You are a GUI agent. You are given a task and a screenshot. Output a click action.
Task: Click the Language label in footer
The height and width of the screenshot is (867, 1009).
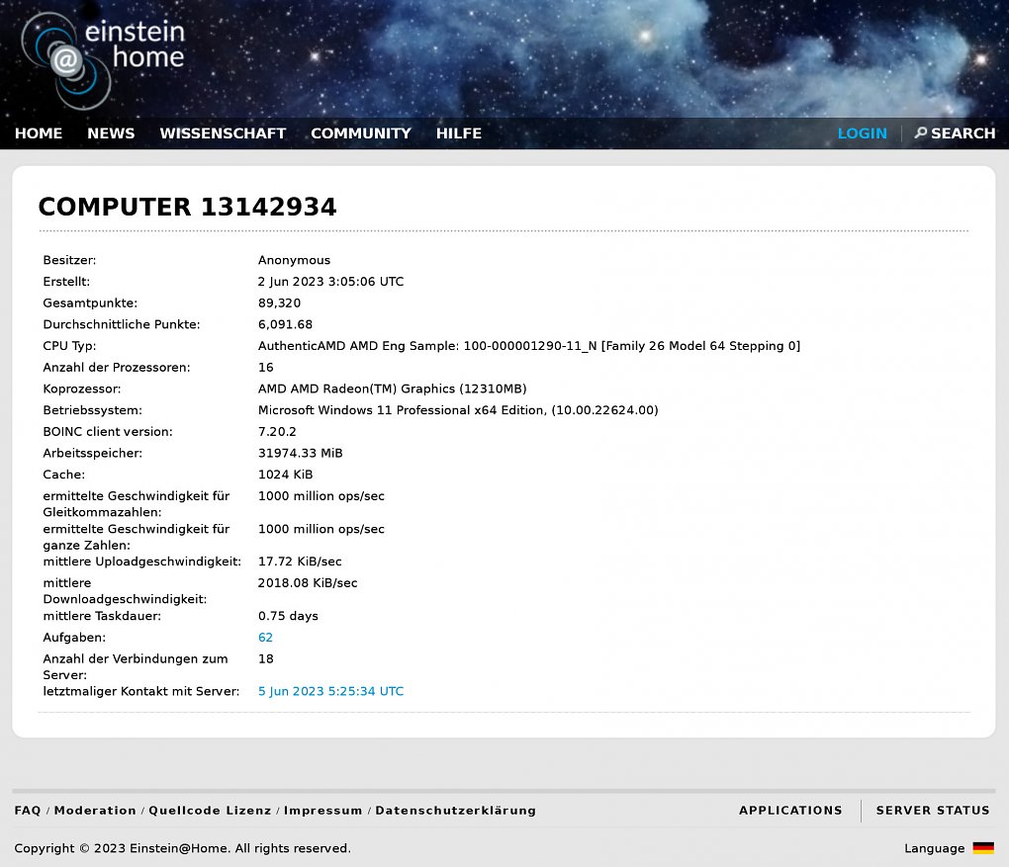coord(935,848)
